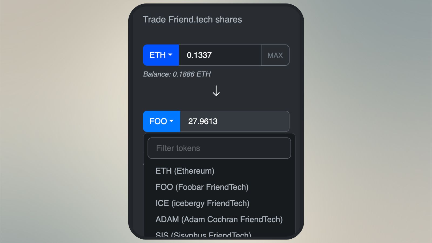Viewport: 432px width, 243px height.
Task: Click the MAX button
Action: (275, 55)
